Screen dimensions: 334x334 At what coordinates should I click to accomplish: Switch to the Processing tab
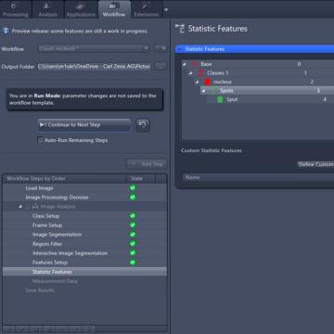(x=16, y=9)
